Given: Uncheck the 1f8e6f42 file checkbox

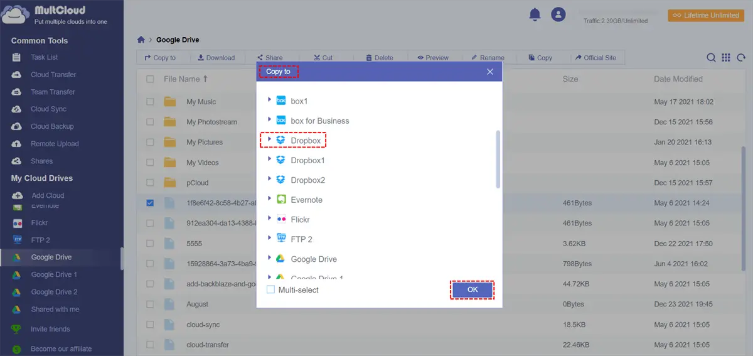Looking at the screenshot, I should pos(150,203).
